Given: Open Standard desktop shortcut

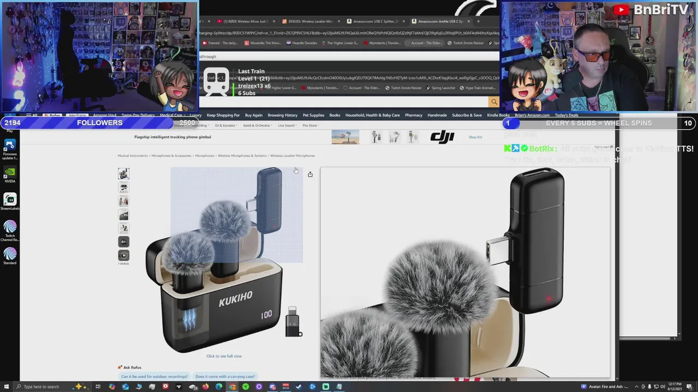Looking at the screenshot, I should [10, 256].
